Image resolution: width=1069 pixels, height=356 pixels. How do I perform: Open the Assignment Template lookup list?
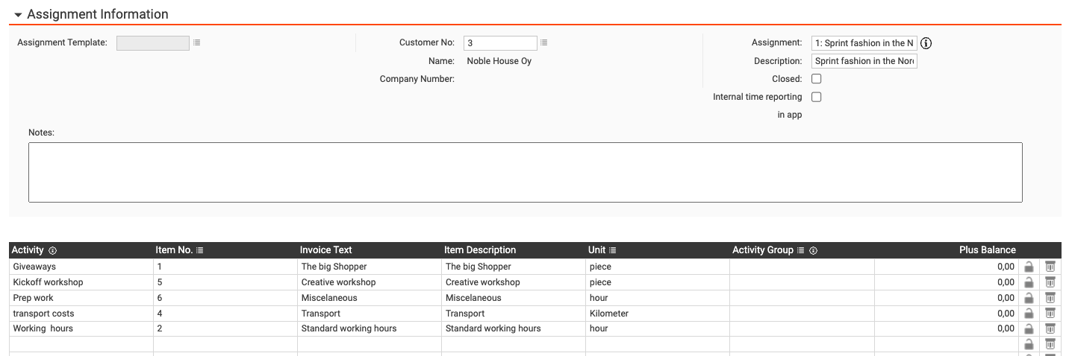click(x=197, y=42)
